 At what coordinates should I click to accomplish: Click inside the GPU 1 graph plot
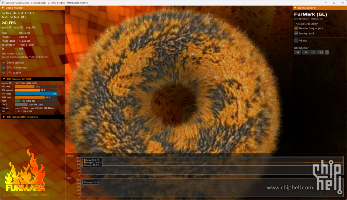pyautogui.click(x=212, y=188)
